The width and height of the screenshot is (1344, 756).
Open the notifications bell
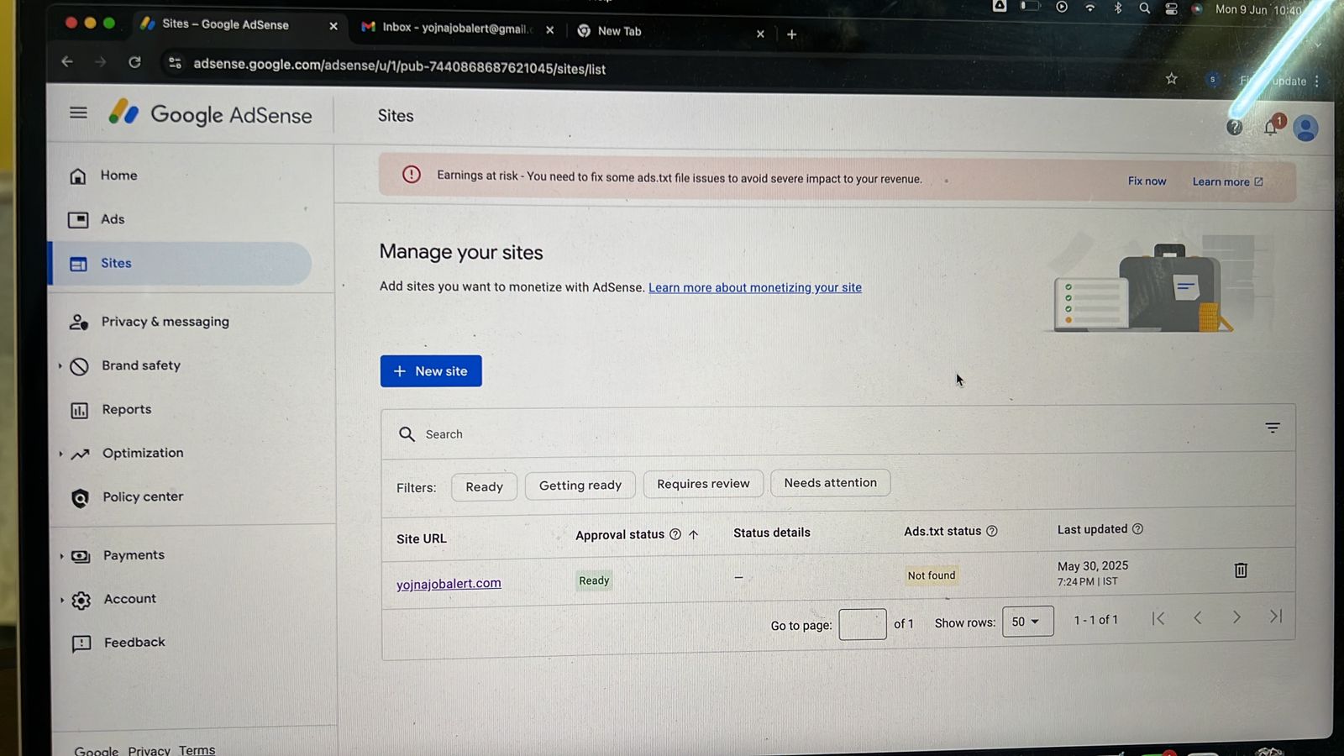1272,127
